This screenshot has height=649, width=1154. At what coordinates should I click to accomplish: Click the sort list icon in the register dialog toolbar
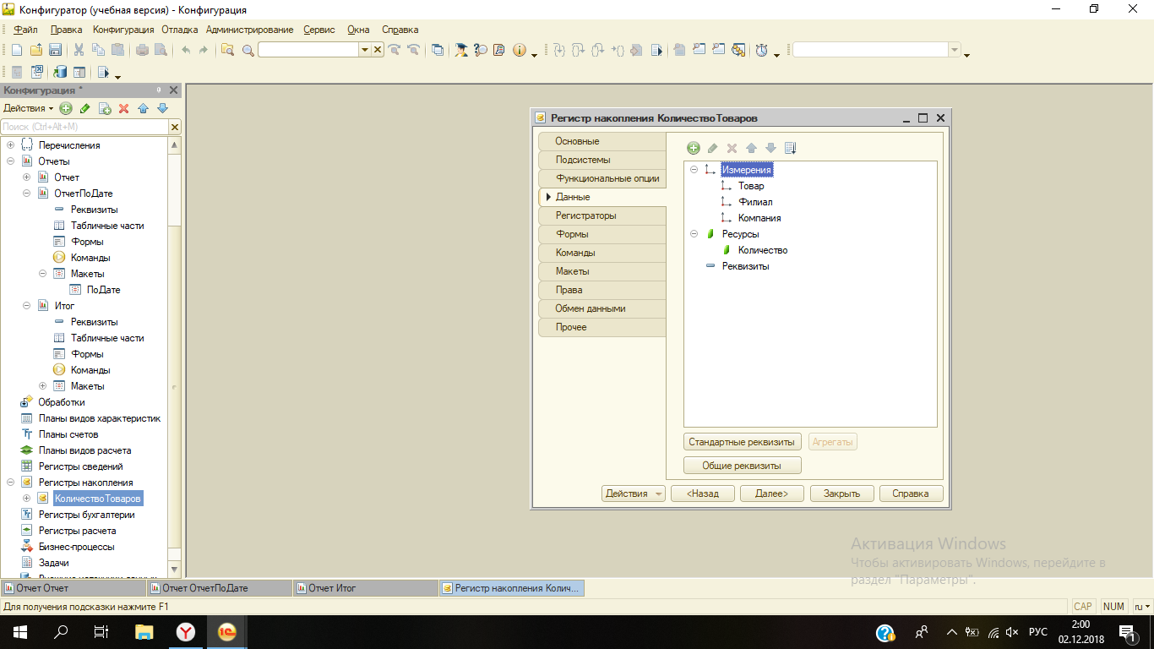[791, 148]
